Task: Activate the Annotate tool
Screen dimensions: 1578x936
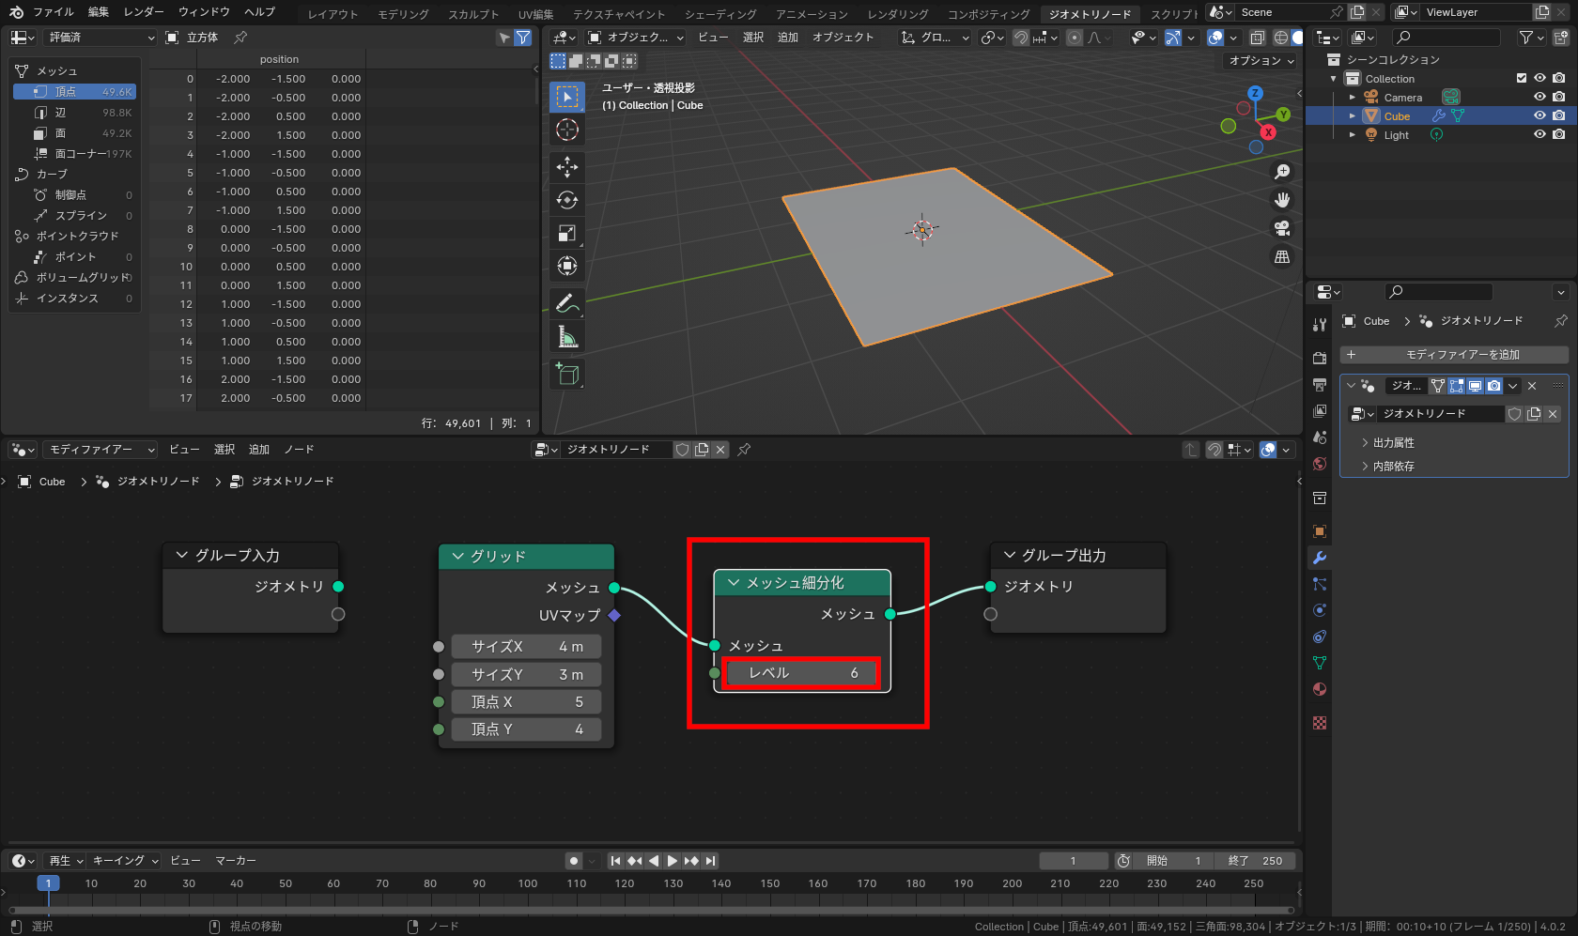Action: 567,302
